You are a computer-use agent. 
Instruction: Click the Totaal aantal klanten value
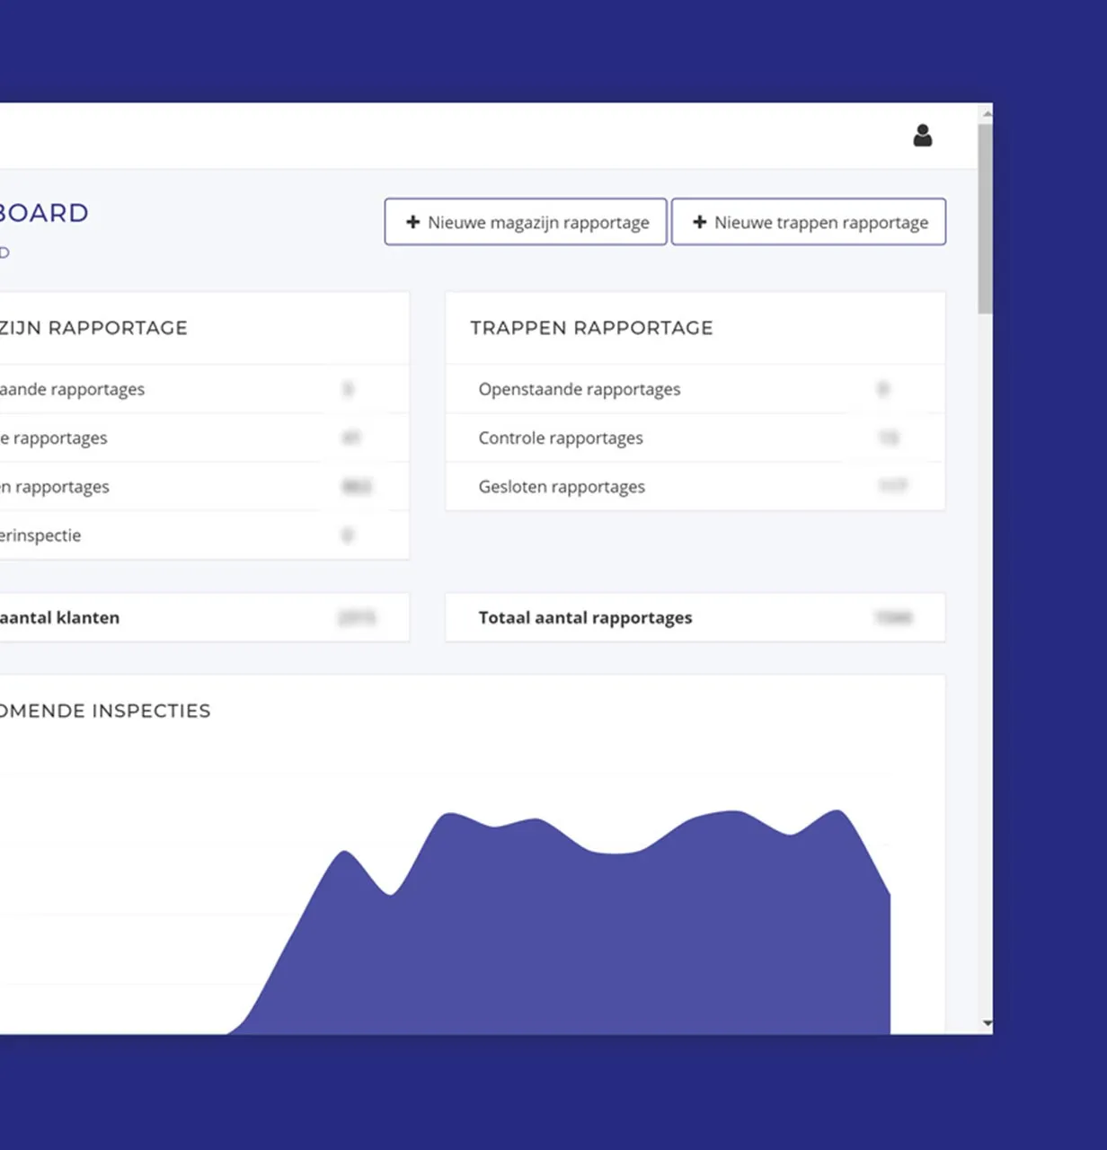coord(354,618)
